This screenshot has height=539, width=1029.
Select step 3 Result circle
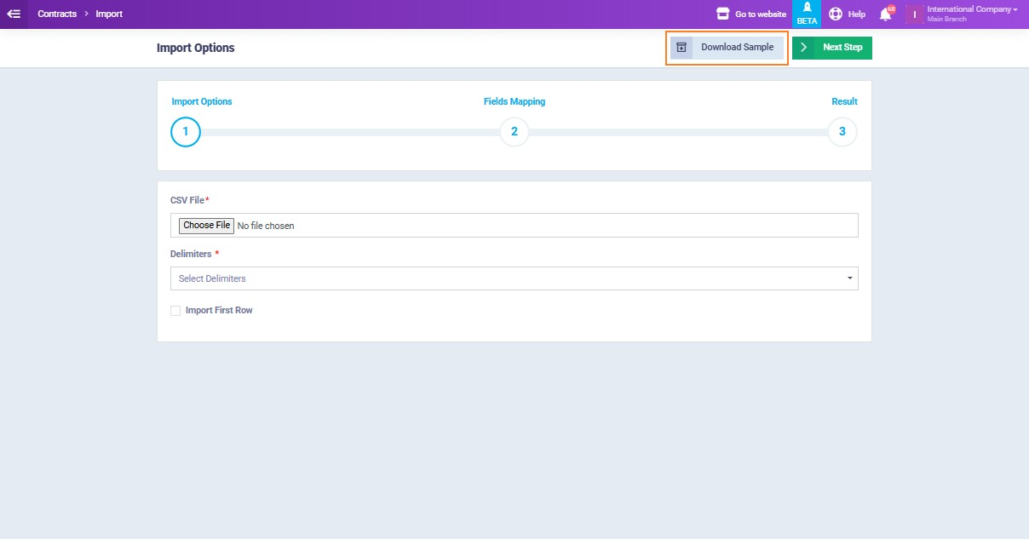842,132
